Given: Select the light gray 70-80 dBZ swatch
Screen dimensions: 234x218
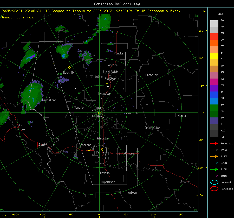Looking at the screenshot, I should [x=214, y=24].
